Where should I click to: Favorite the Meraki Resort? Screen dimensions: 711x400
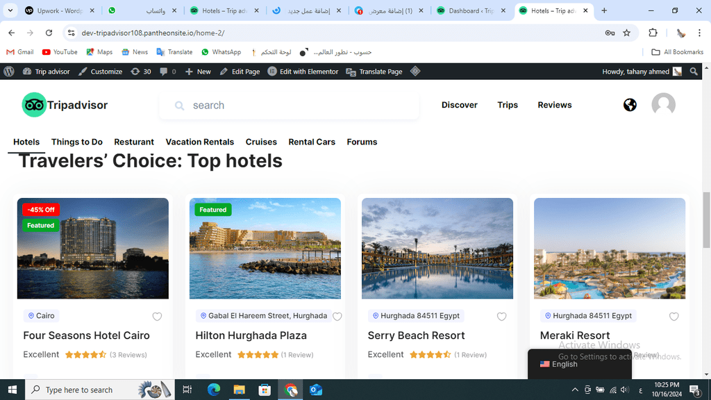coord(674,317)
